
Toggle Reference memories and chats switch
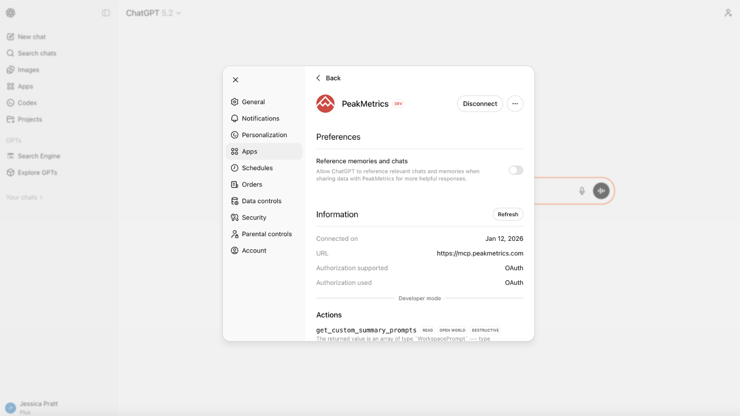click(516, 170)
